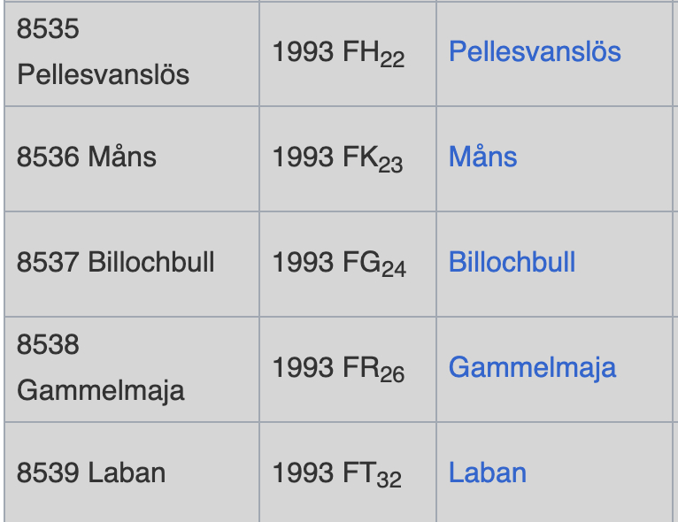Follow the blue Måns link
The height and width of the screenshot is (522, 678).
(482, 157)
